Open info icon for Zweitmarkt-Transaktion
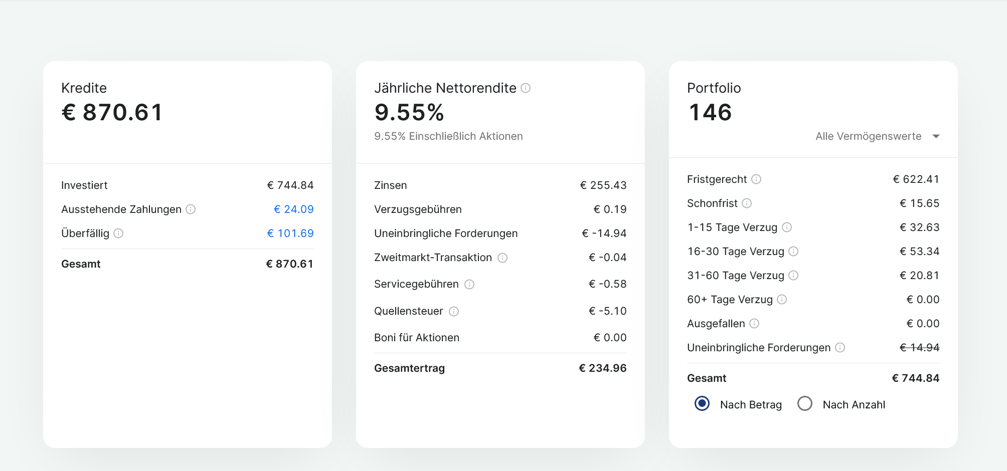 (x=502, y=258)
